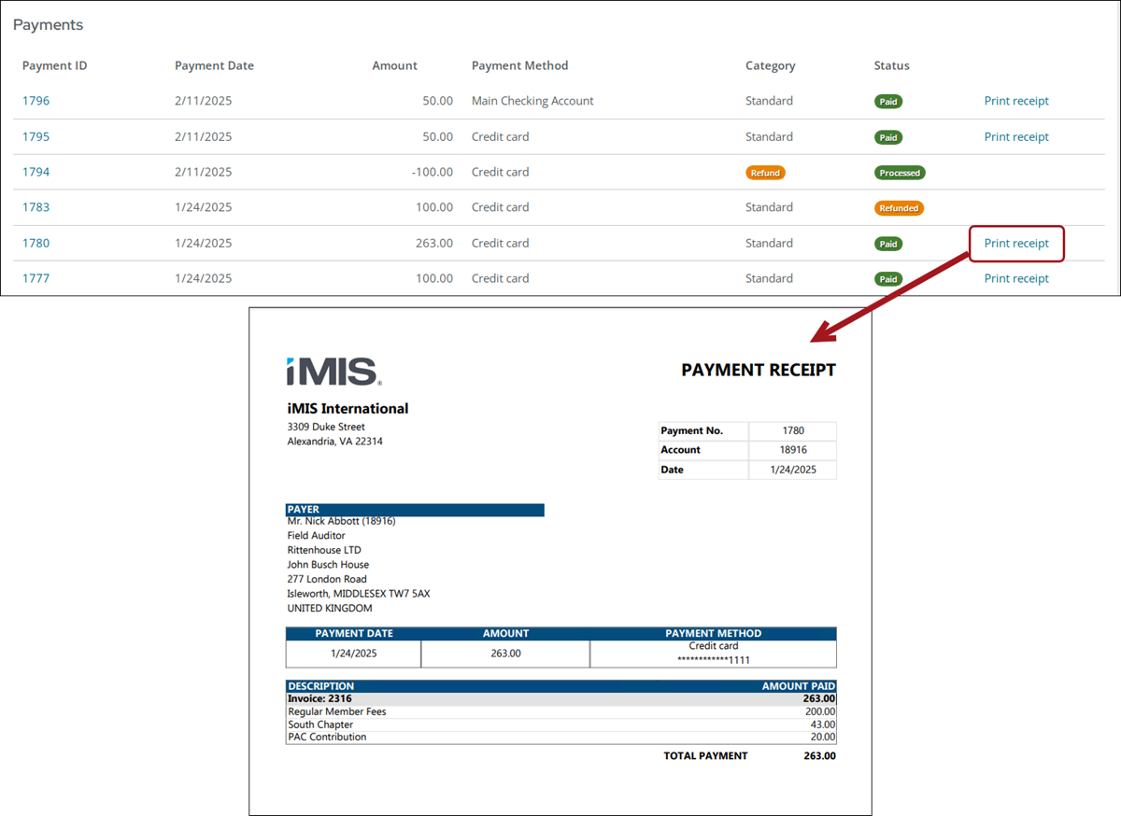Open the refund payment 1794
Image resolution: width=1121 pixels, height=816 pixels.
[35, 172]
